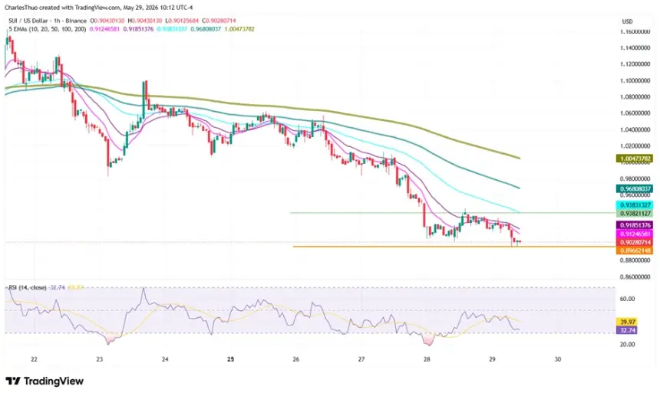Viewport: 660px width, 396px height.
Task: Click the purple 32.74 RSI axis tag
Action: 627,330
